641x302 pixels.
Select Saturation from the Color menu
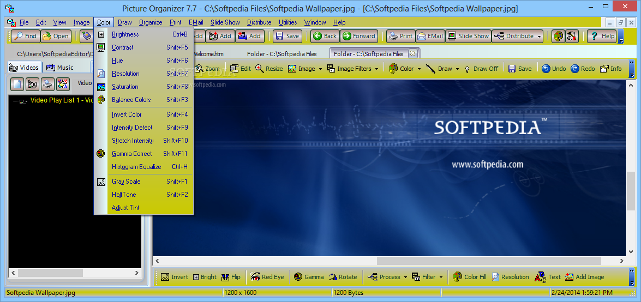point(144,87)
